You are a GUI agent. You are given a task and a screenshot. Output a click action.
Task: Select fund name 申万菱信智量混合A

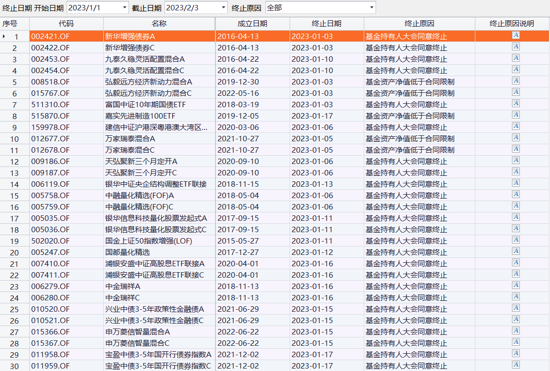tap(137, 331)
